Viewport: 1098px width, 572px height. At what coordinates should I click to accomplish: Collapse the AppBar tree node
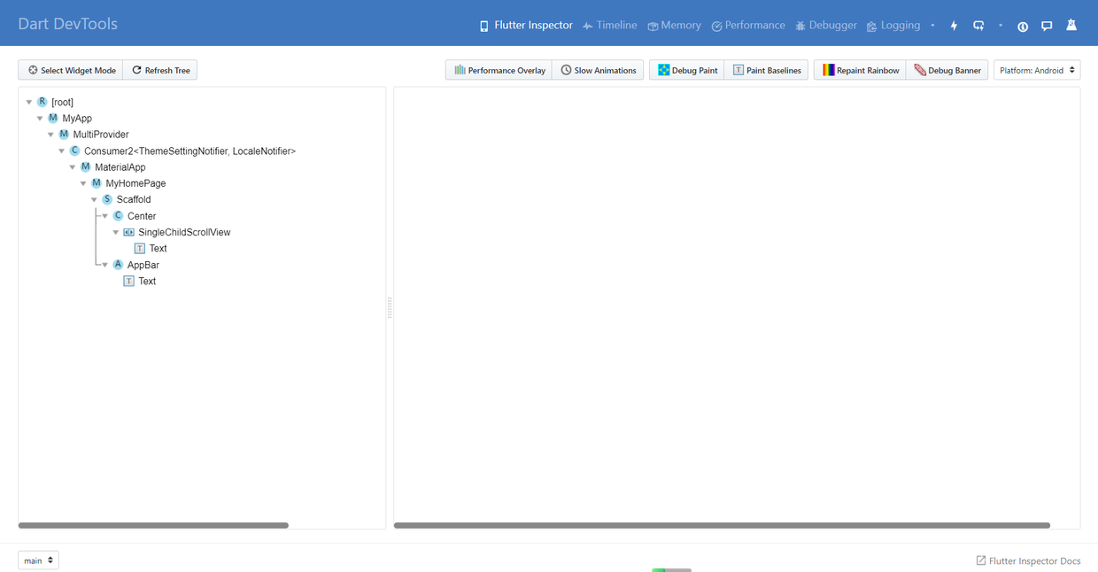(x=105, y=266)
